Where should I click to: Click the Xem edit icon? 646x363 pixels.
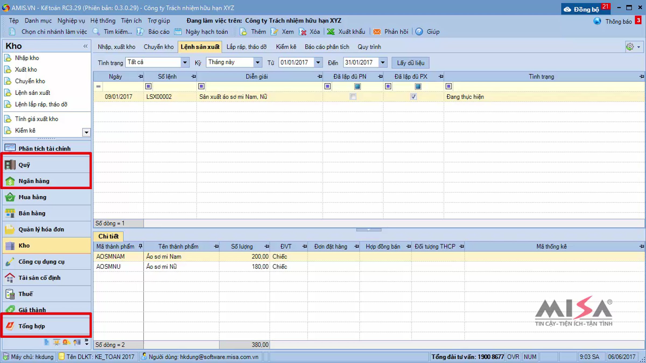[x=274, y=32]
